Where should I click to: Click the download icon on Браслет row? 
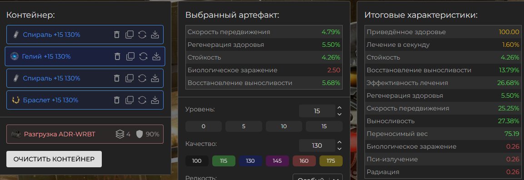[x=155, y=100]
